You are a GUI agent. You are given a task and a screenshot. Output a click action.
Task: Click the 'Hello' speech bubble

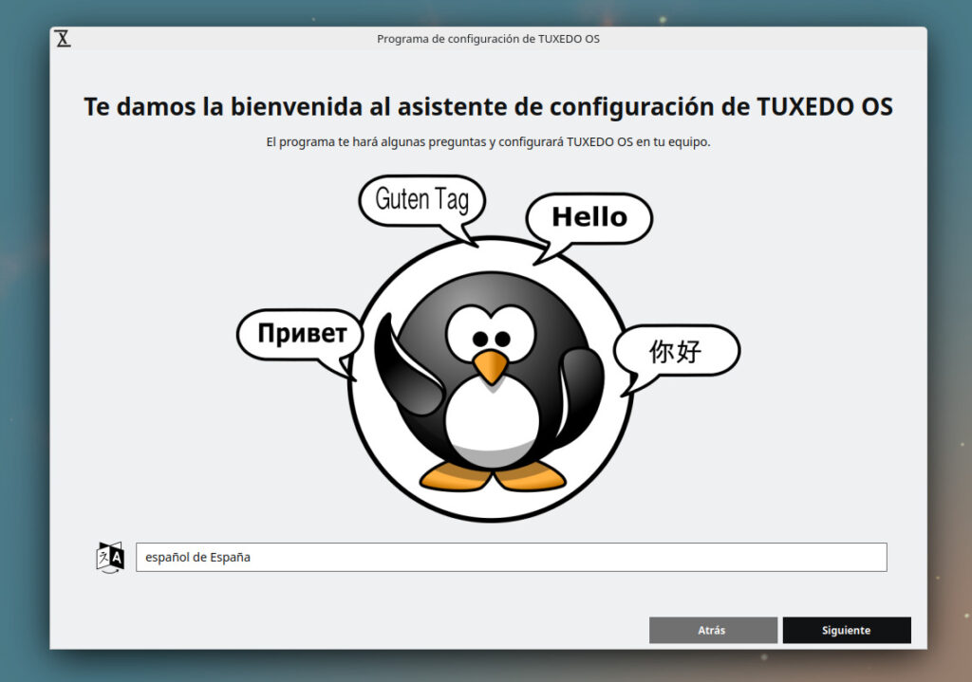588,217
